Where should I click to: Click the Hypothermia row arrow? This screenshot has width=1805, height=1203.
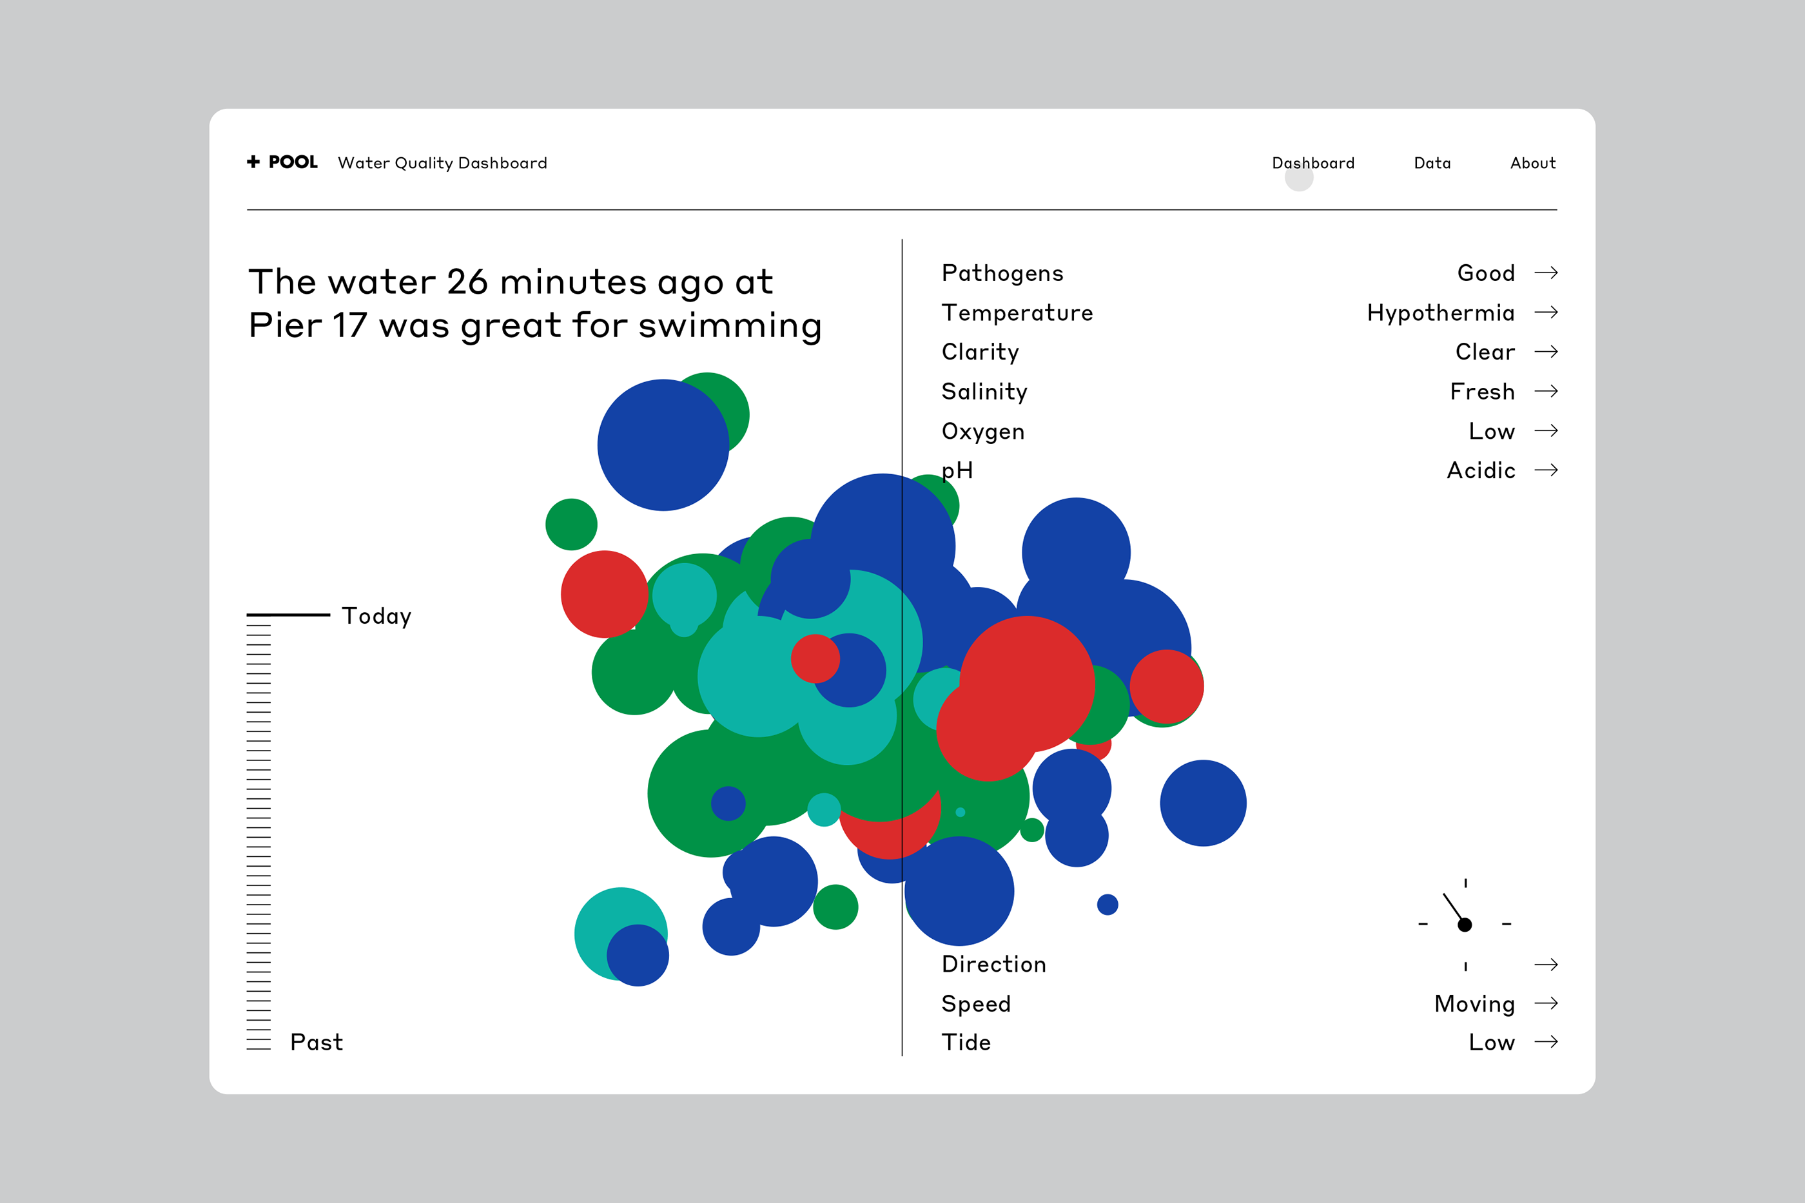[1546, 313]
